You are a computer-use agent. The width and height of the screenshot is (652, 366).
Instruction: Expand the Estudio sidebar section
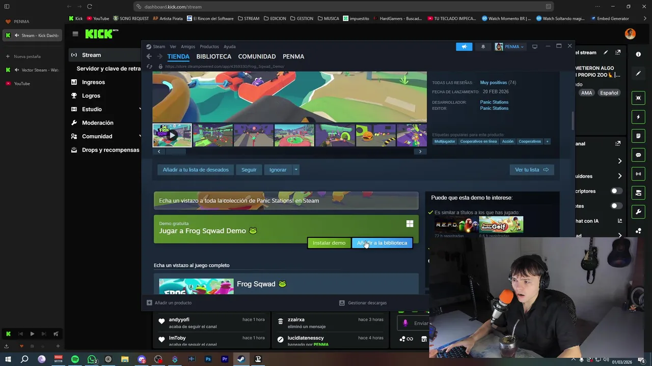coord(140,109)
